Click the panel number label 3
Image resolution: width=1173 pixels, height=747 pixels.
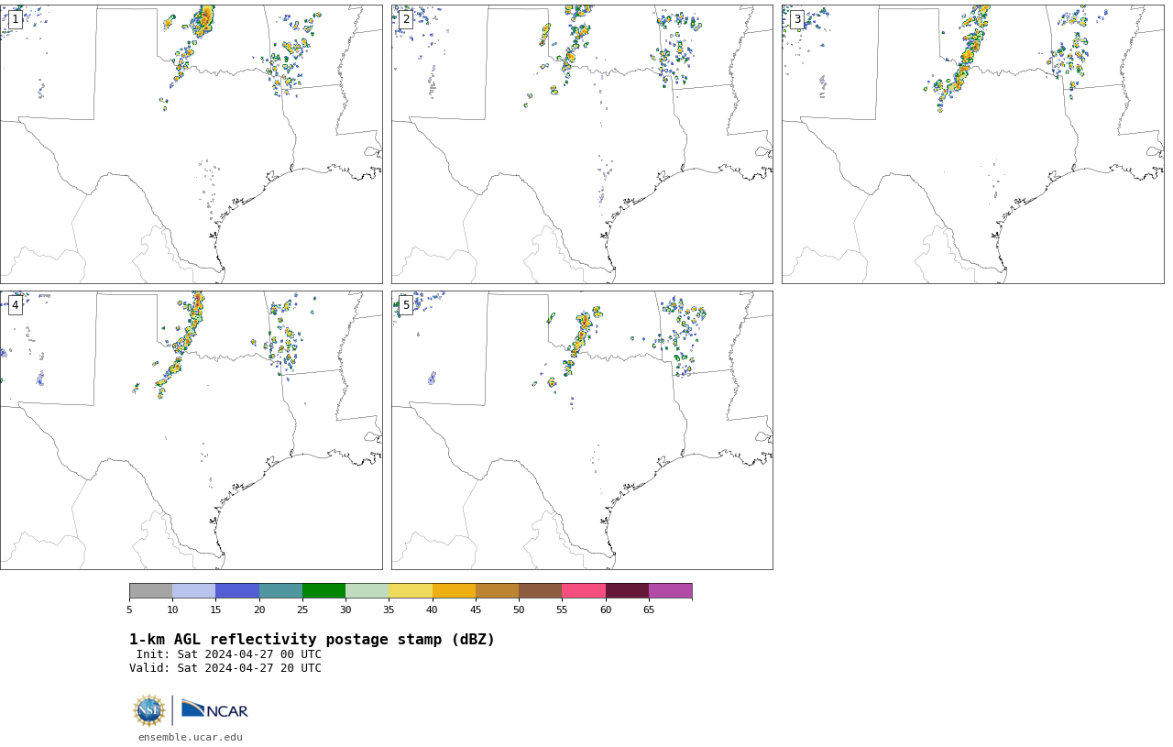797,19
